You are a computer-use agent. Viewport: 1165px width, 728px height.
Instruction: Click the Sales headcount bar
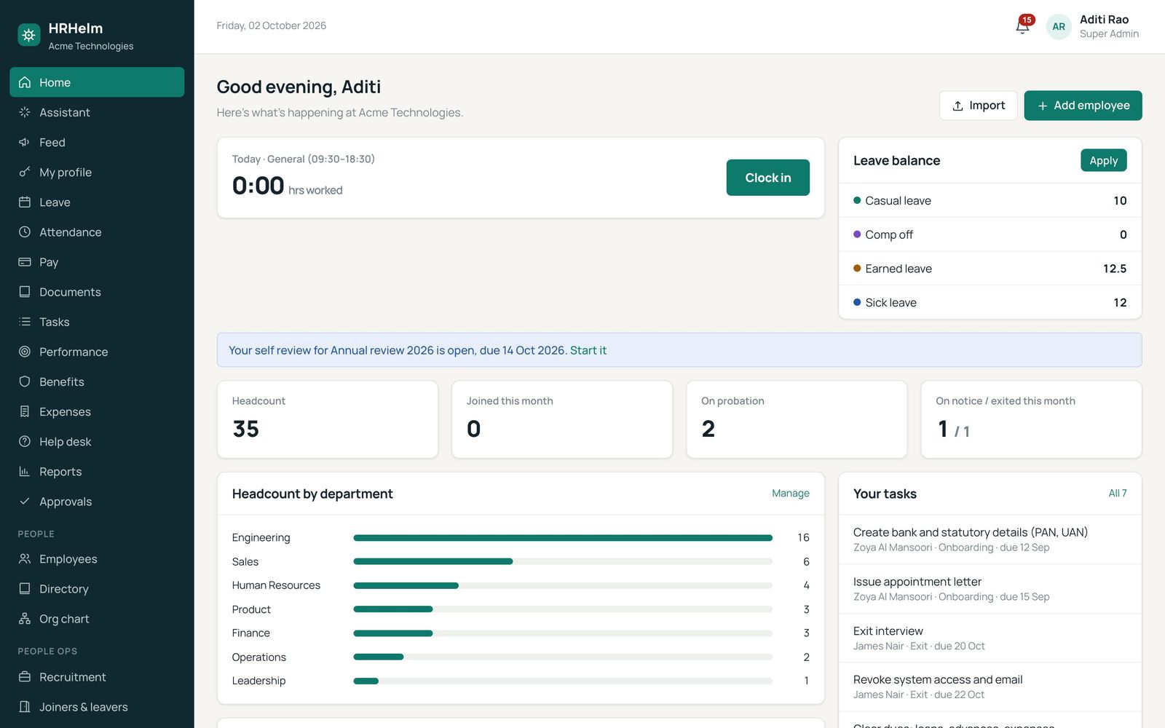point(562,561)
